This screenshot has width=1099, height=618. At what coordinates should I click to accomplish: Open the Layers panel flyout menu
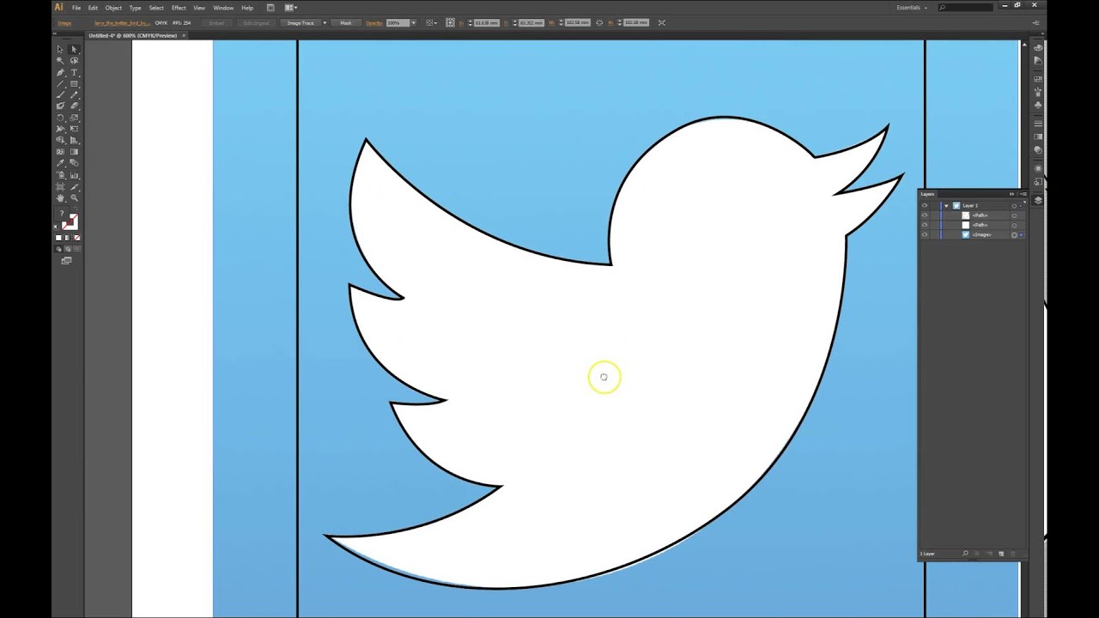(x=1023, y=194)
